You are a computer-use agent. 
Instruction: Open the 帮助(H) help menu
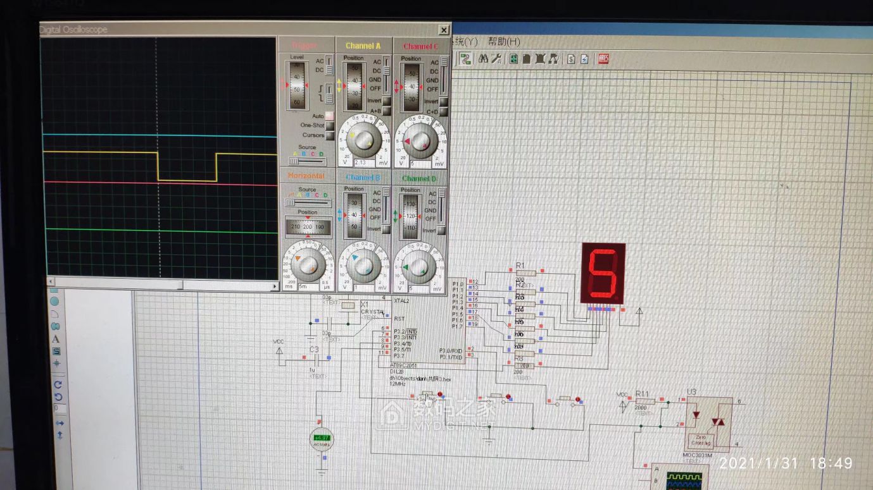coord(504,41)
